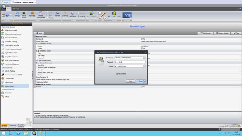242x136 pixels.
Task: Select the Restart service option
Action: click(50, 18)
